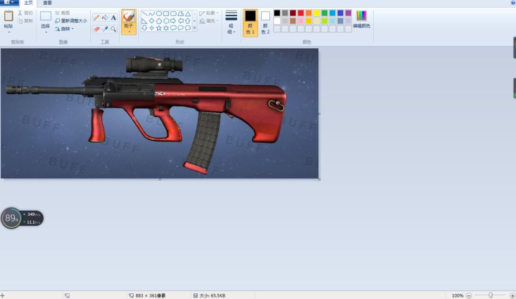Open the 旋转 rotate dropdown

point(64,29)
